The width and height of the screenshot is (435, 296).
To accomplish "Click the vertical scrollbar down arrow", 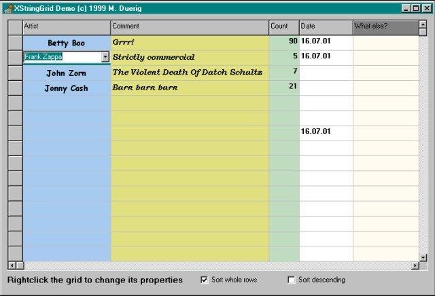I will (423, 258).
